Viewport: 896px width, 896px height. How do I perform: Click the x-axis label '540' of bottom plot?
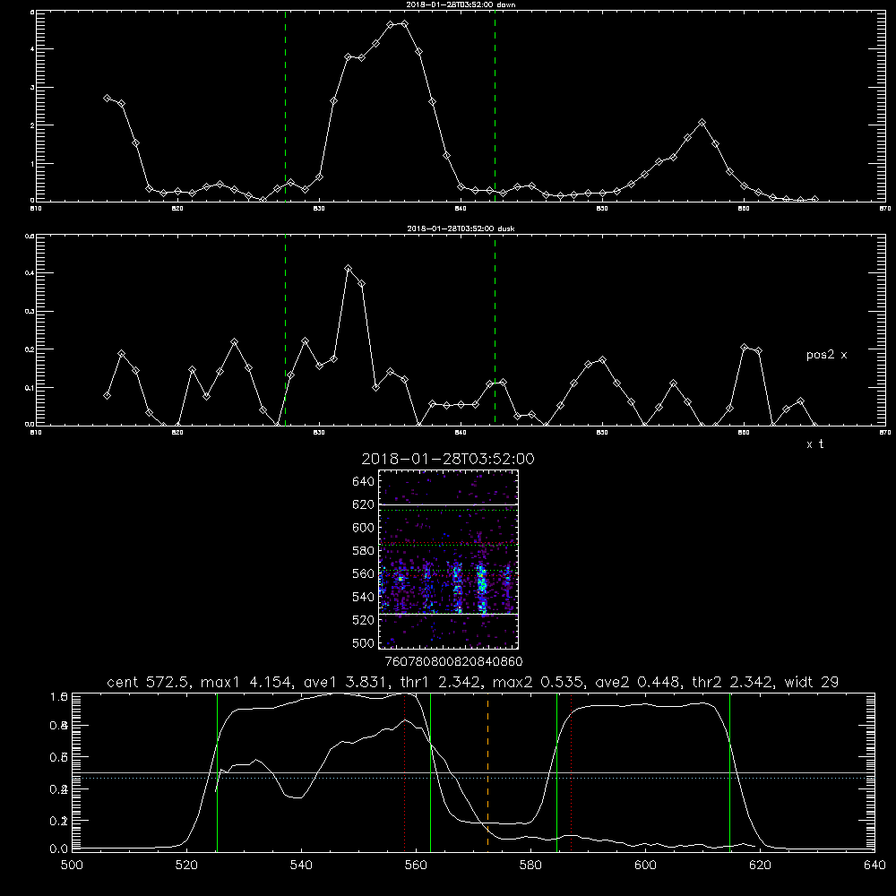click(301, 866)
